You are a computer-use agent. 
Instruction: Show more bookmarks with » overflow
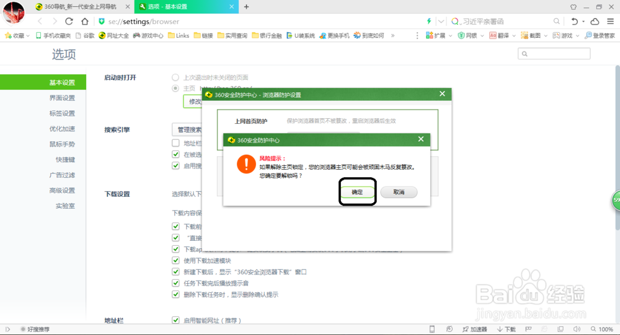pos(392,35)
